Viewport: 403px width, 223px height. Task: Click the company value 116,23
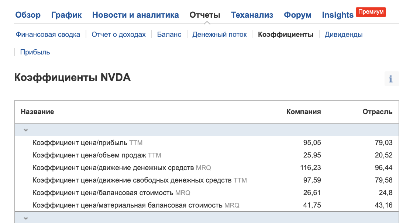coord(310,168)
